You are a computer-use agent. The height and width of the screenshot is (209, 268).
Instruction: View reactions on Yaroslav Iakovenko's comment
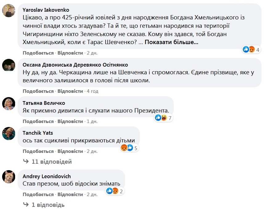pyautogui.click(x=251, y=49)
